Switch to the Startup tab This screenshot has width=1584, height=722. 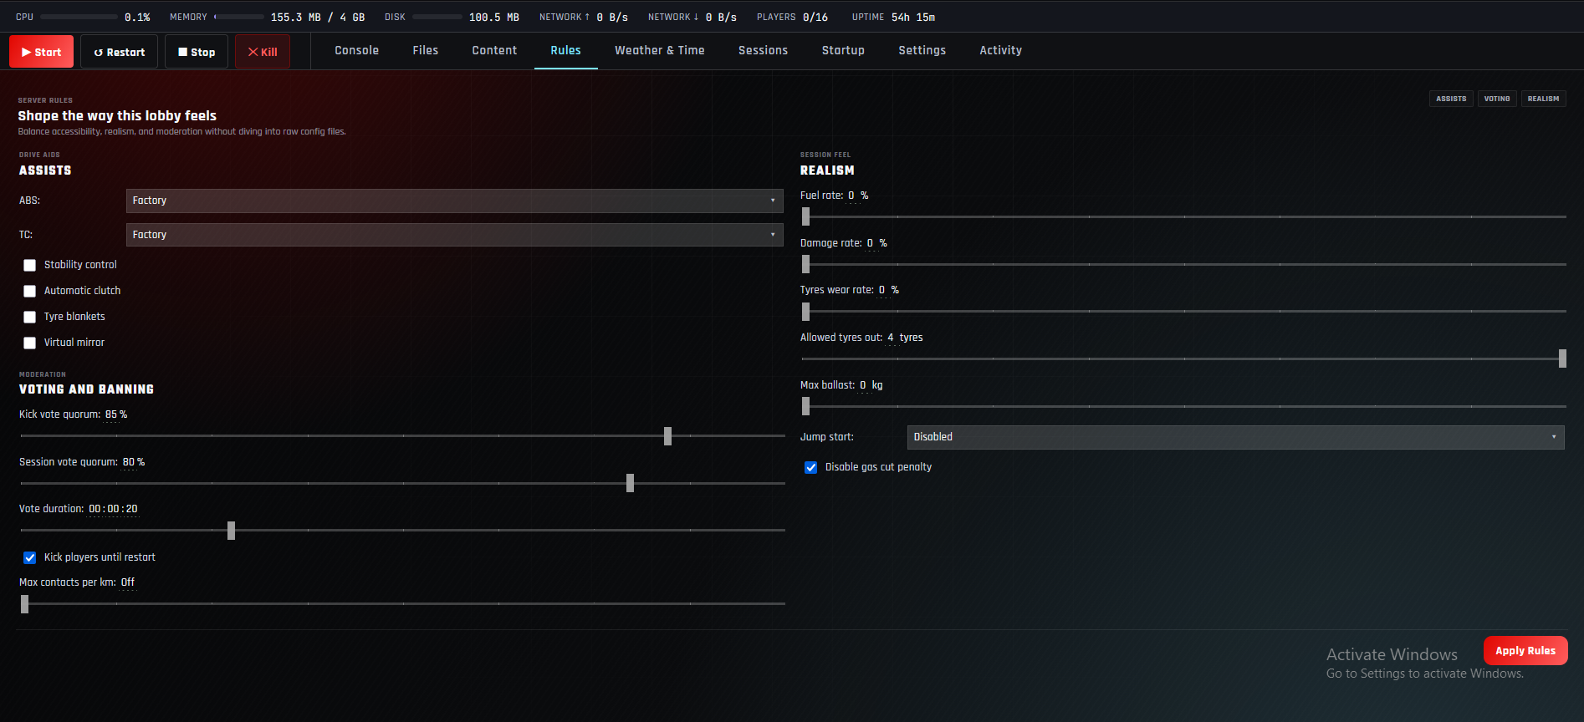[843, 51]
